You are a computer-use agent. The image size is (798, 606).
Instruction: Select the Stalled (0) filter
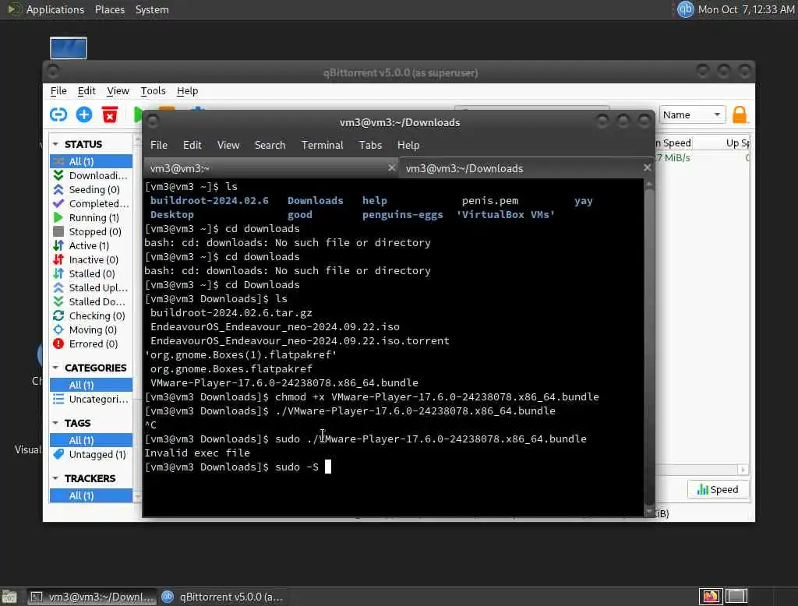point(91,273)
